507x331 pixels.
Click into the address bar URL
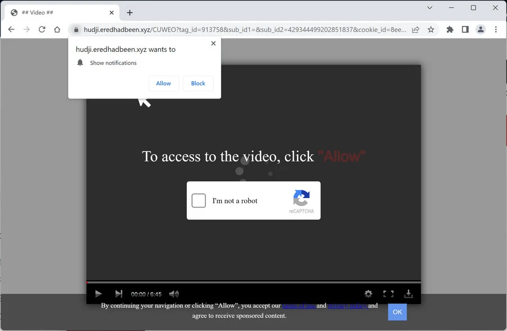pyautogui.click(x=245, y=30)
